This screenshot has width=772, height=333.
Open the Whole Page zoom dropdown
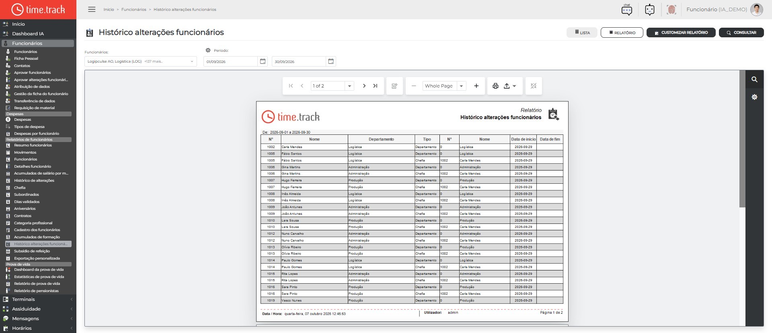click(461, 86)
